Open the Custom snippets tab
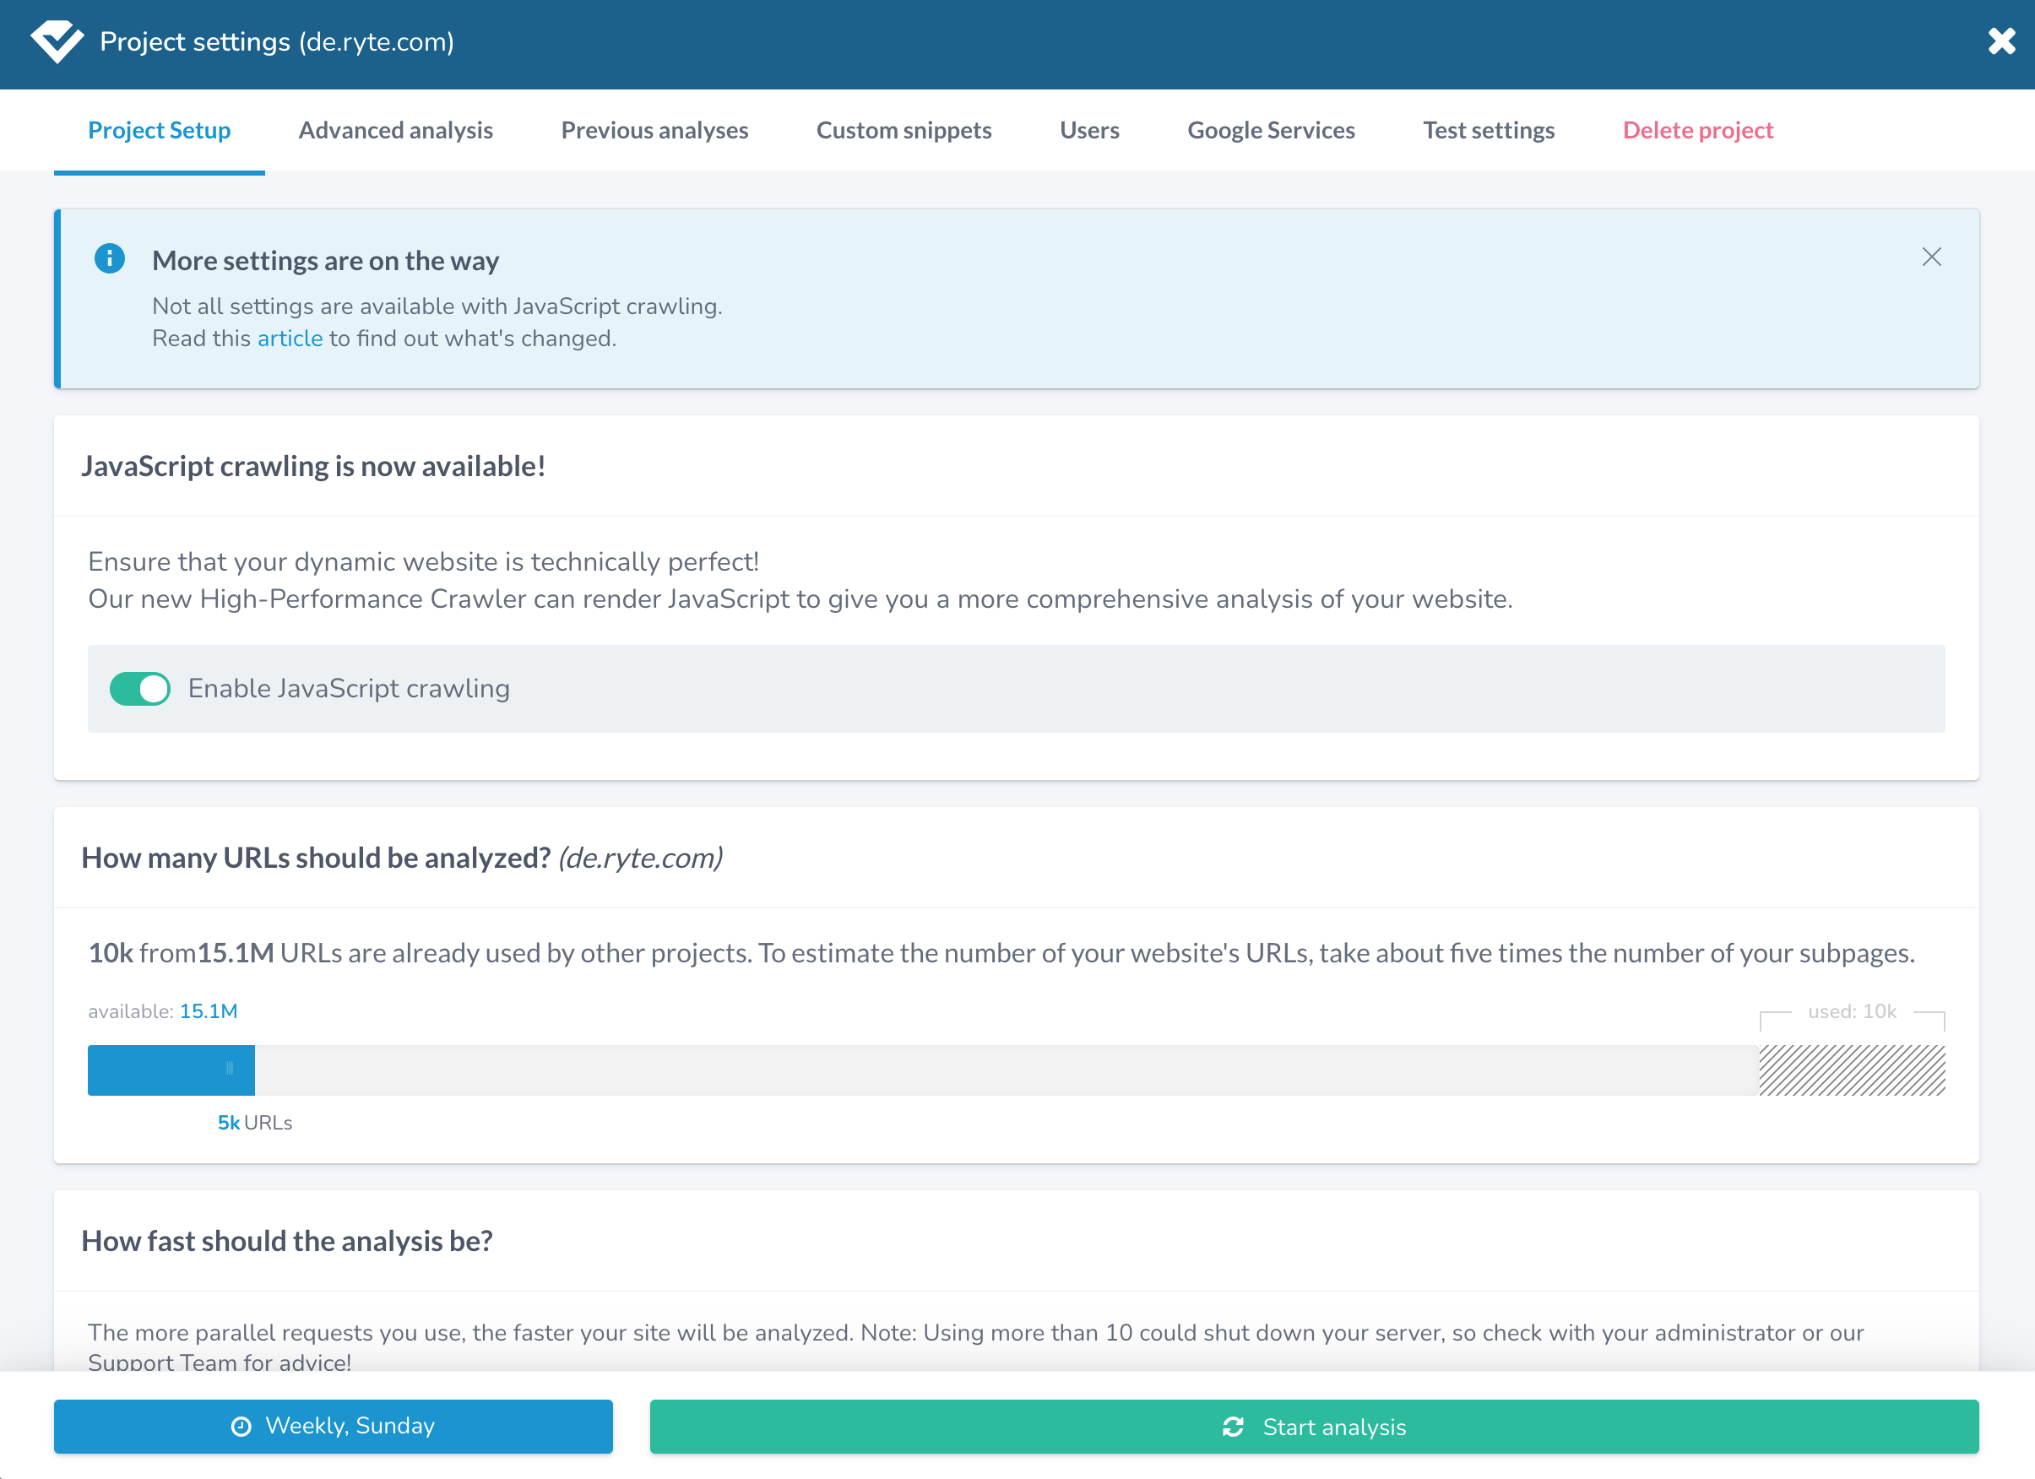Screen dimensions: 2035x1479 click(x=904, y=130)
